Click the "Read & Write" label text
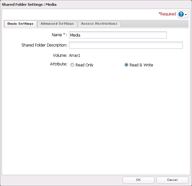192x186 pixels. coord(141,65)
